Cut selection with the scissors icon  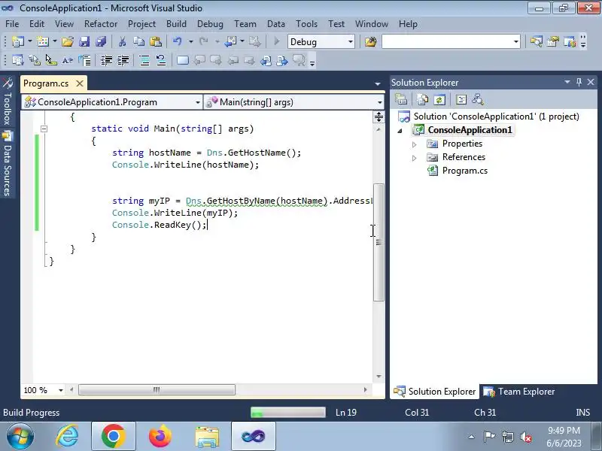122,41
